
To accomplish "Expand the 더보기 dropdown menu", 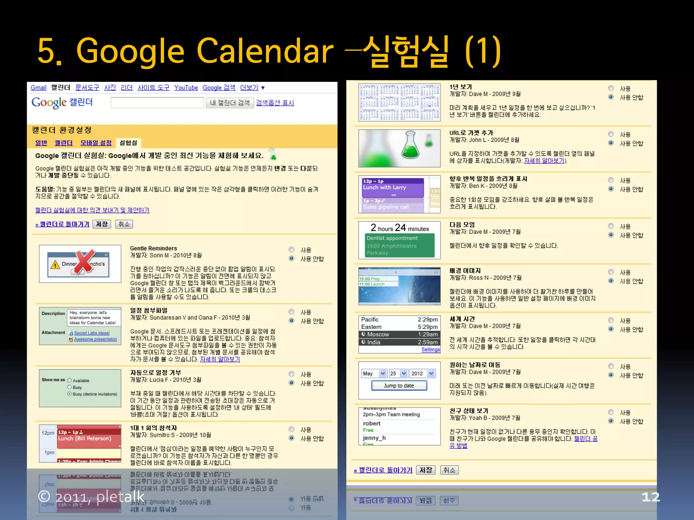I will click(x=252, y=88).
